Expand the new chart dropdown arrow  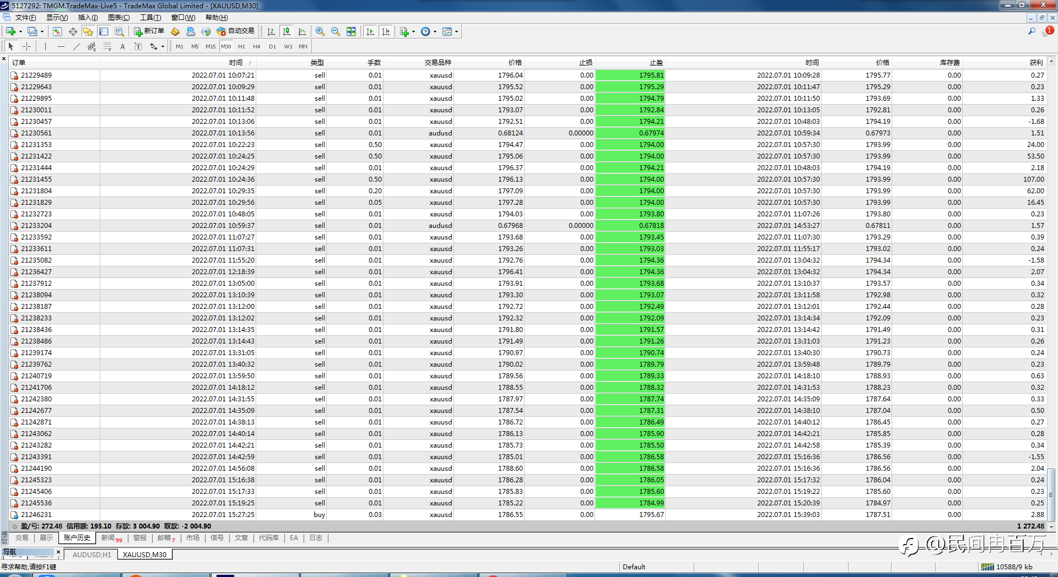pyautogui.click(x=20, y=31)
